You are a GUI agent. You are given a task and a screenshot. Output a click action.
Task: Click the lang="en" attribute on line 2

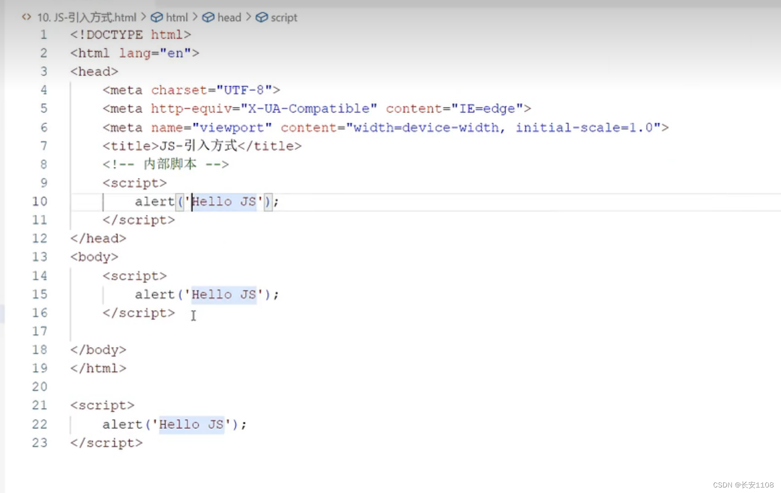tap(155, 53)
